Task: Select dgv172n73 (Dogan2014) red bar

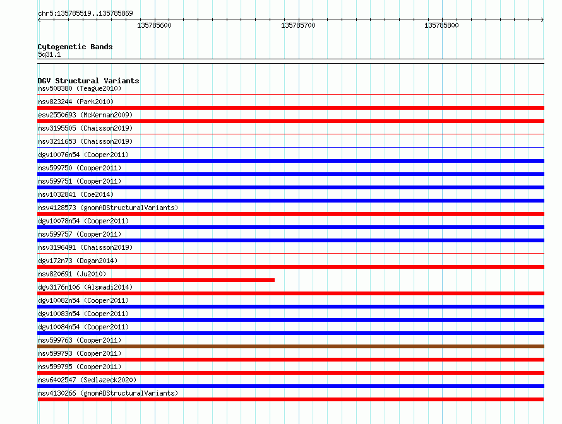Action: coord(290,267)
